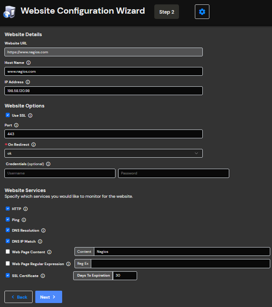This screenshot has width=272, height=307.
Task: Click the Website Options heading
Action: [x=25, y=106]
